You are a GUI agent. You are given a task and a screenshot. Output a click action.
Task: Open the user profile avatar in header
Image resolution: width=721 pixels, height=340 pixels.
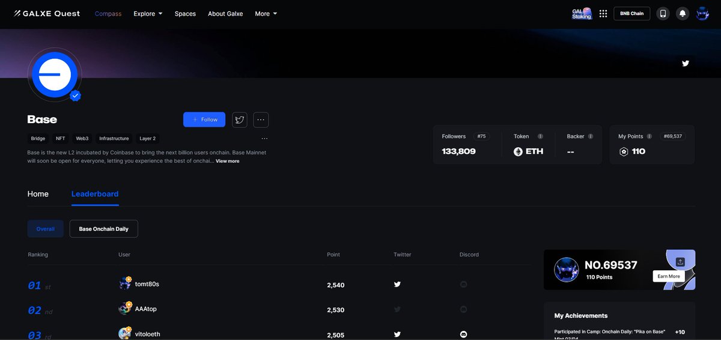point(702,13)
